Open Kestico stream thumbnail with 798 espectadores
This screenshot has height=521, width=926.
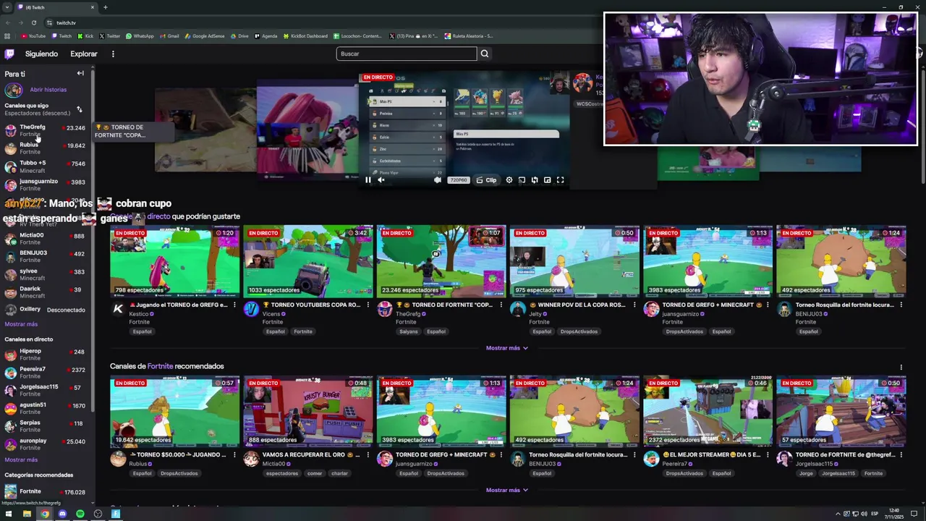pos(174,261)
